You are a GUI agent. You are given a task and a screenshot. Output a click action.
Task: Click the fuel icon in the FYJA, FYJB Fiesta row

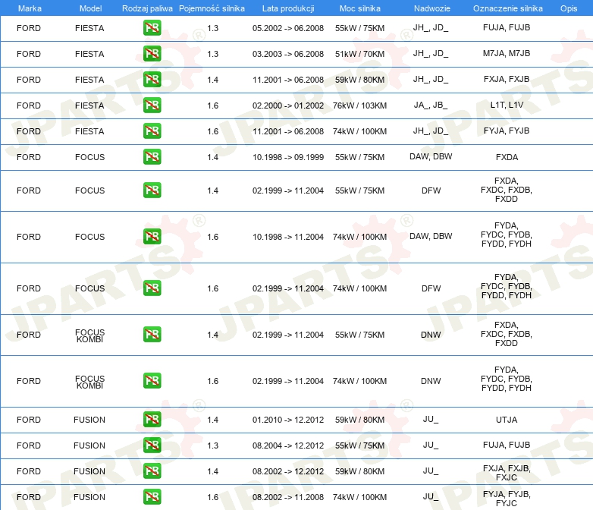(152, 131)
